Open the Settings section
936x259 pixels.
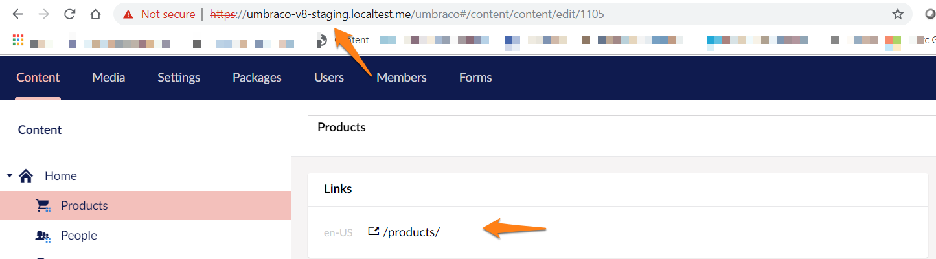tap(179, 78)
